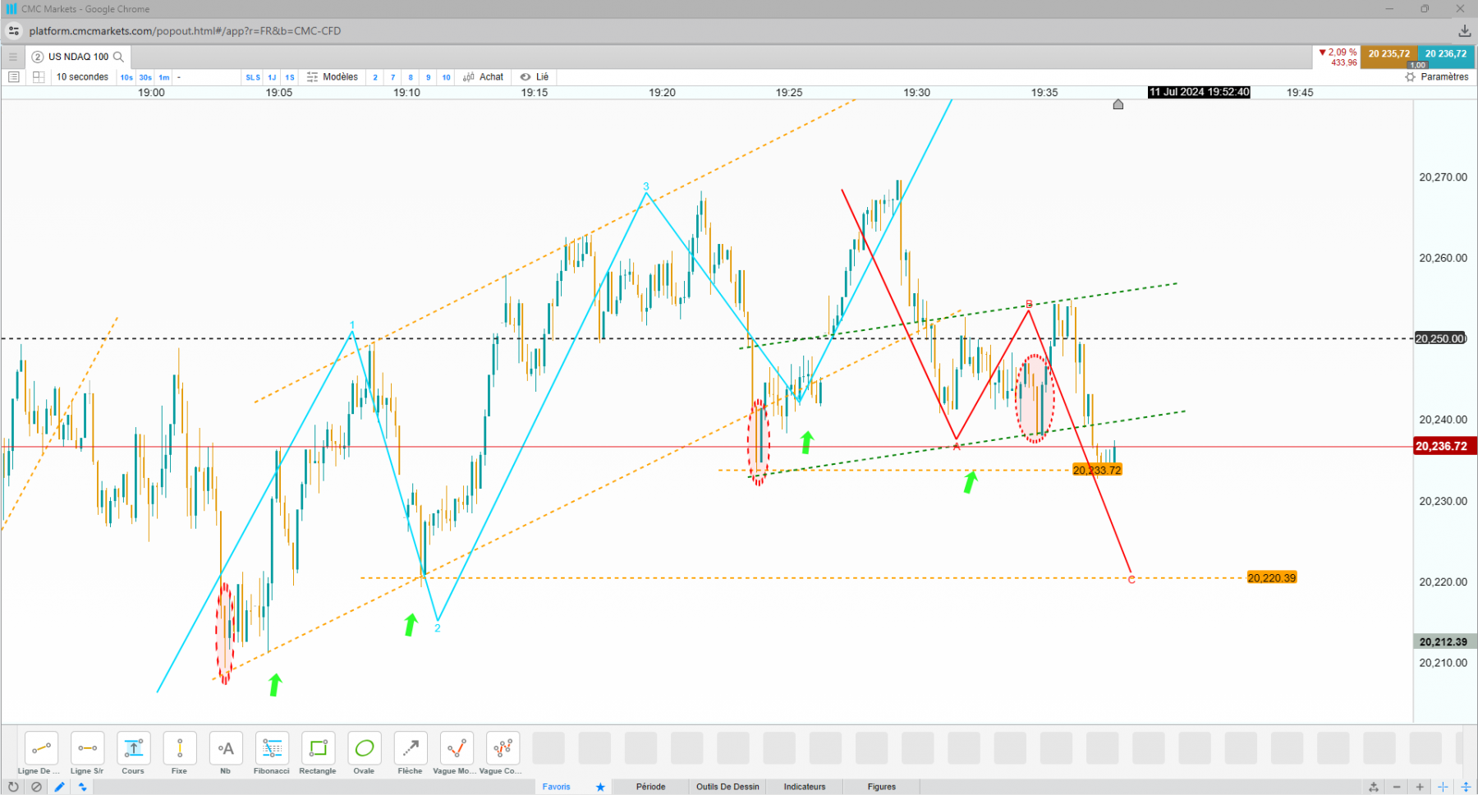This screenshot has height=795, width=1478.
Task: Select the Cours price line tool
Action: 133,748
